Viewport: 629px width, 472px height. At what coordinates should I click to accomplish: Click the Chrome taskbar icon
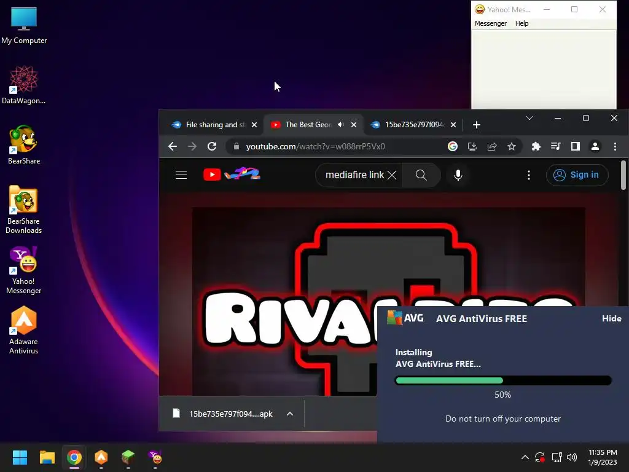[x=74, y=457]
